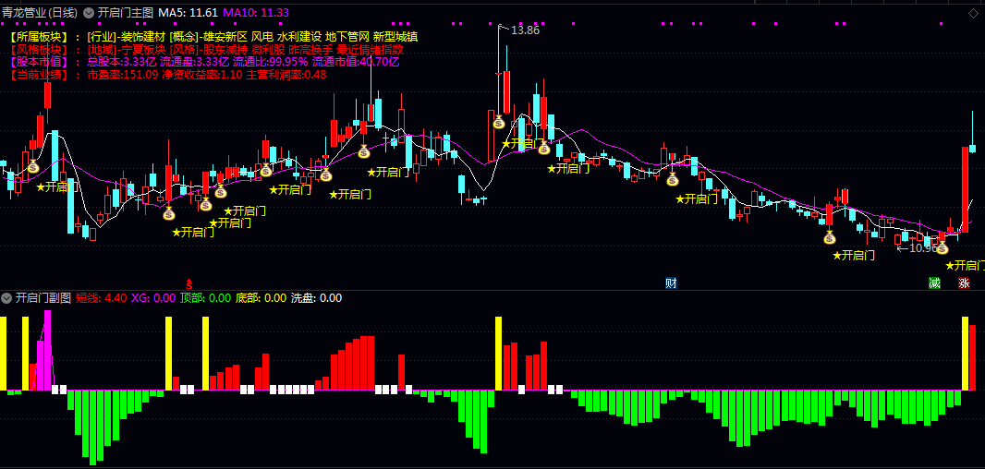Click the dark red 涨 event marker
985x469 pixels.
point(965,283)
